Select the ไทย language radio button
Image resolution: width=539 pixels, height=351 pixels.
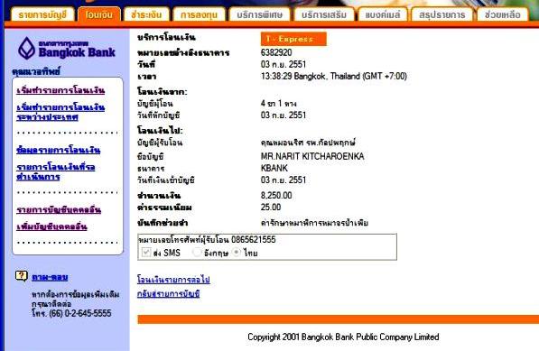click(237, 253)
